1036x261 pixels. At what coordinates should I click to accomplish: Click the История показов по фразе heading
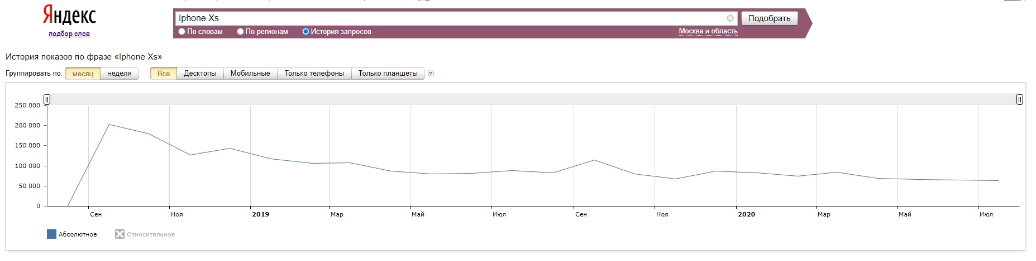84,57
